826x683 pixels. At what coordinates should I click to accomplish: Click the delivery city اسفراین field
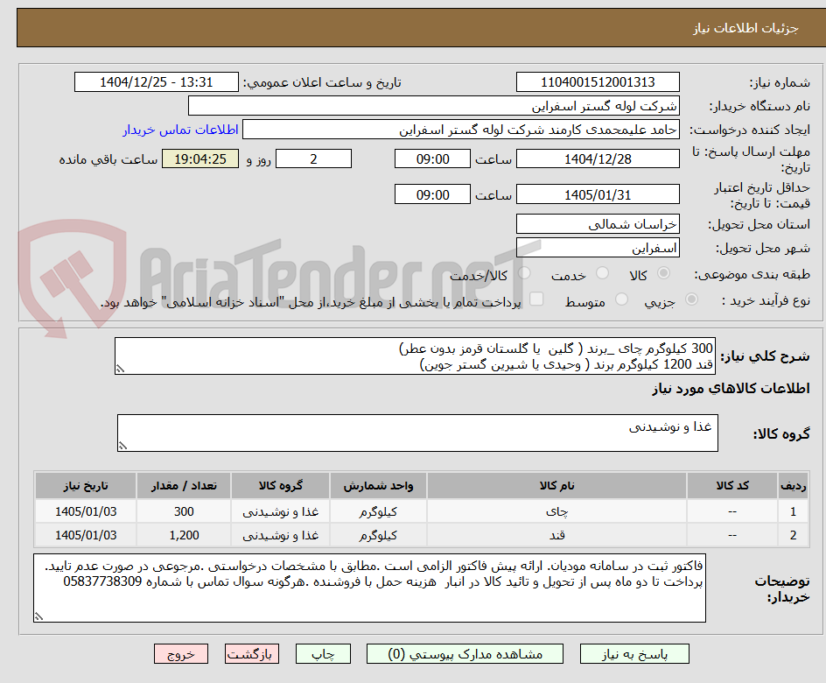(x=598, y=248)
